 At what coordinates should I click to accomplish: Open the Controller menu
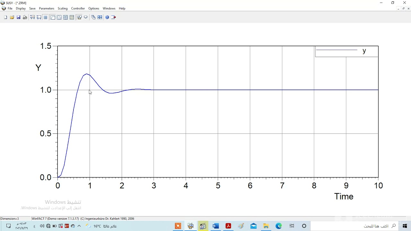78,8
